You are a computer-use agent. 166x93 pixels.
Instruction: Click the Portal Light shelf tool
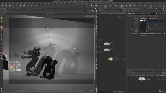point(140,6)
